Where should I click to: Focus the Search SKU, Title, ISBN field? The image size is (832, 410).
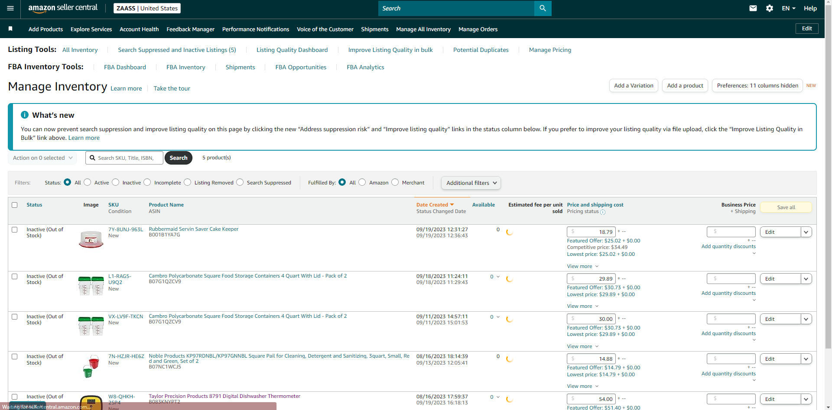click(124, 158)
